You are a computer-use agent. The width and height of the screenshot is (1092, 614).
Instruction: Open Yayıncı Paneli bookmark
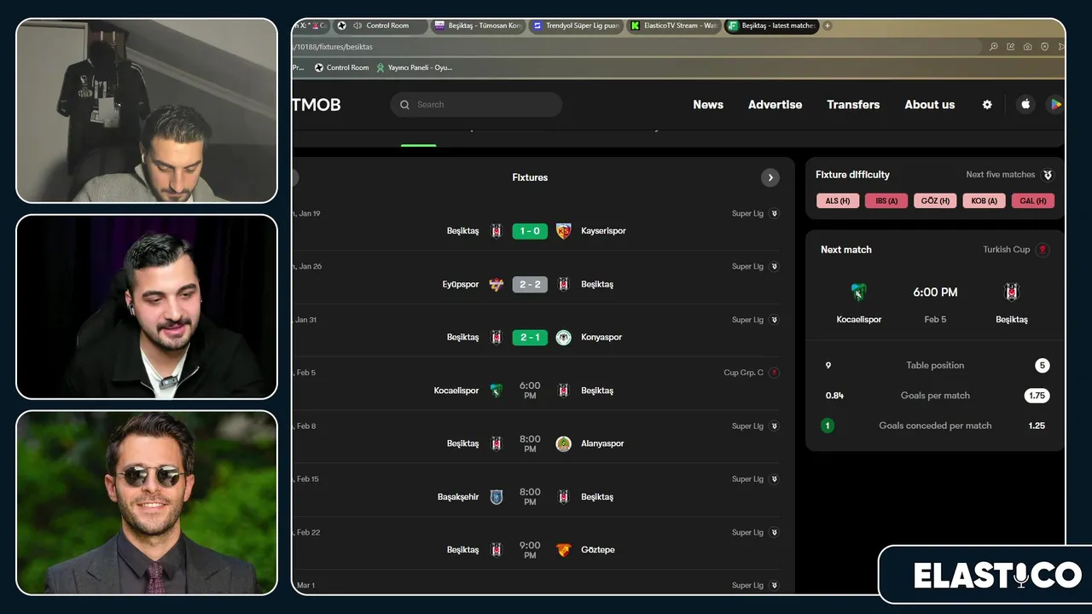(415, 67)
